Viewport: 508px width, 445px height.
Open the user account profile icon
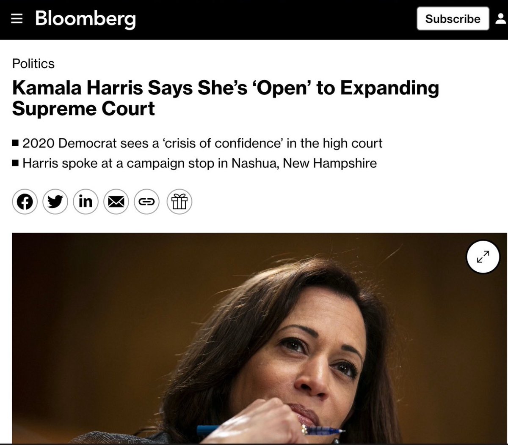(x=502, y=19)
